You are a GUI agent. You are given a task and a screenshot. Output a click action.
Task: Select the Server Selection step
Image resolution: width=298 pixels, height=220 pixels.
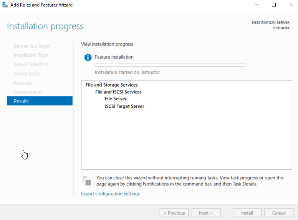(31, 64)
